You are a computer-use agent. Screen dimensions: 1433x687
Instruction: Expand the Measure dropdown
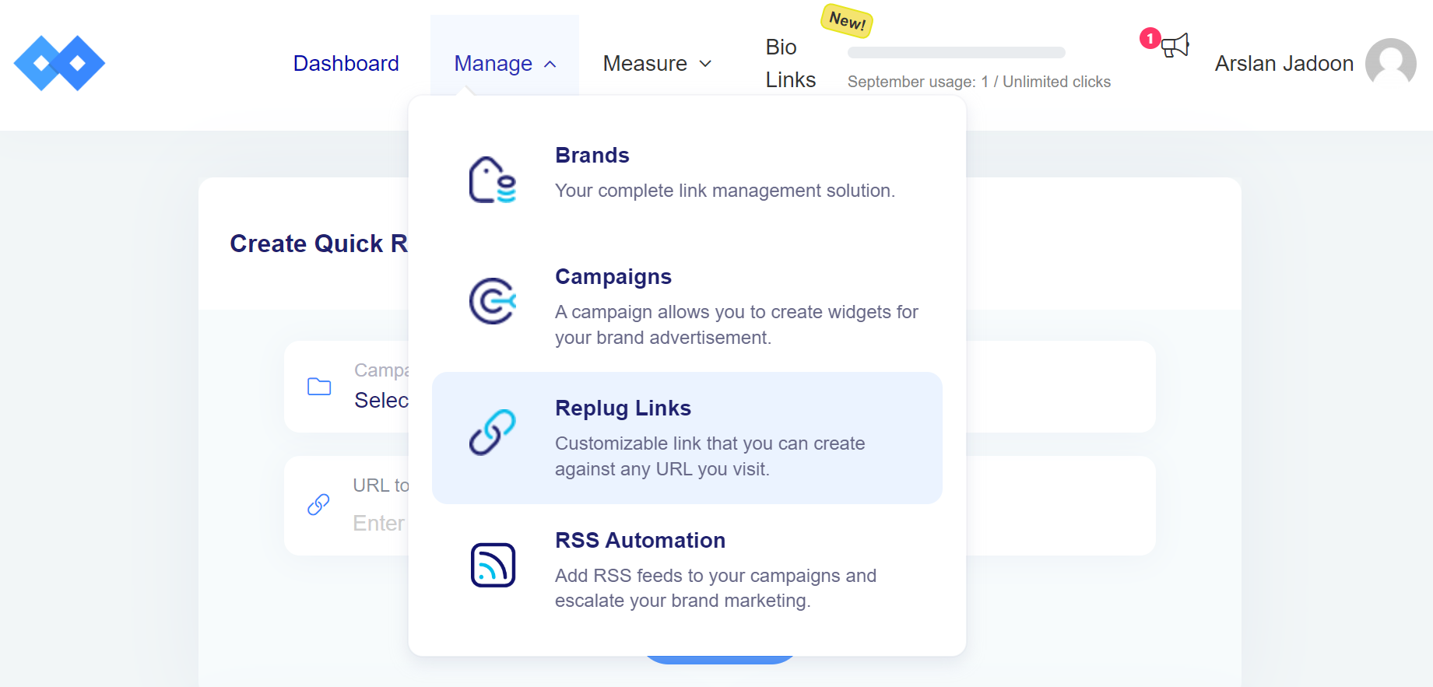tap(657, 63)
